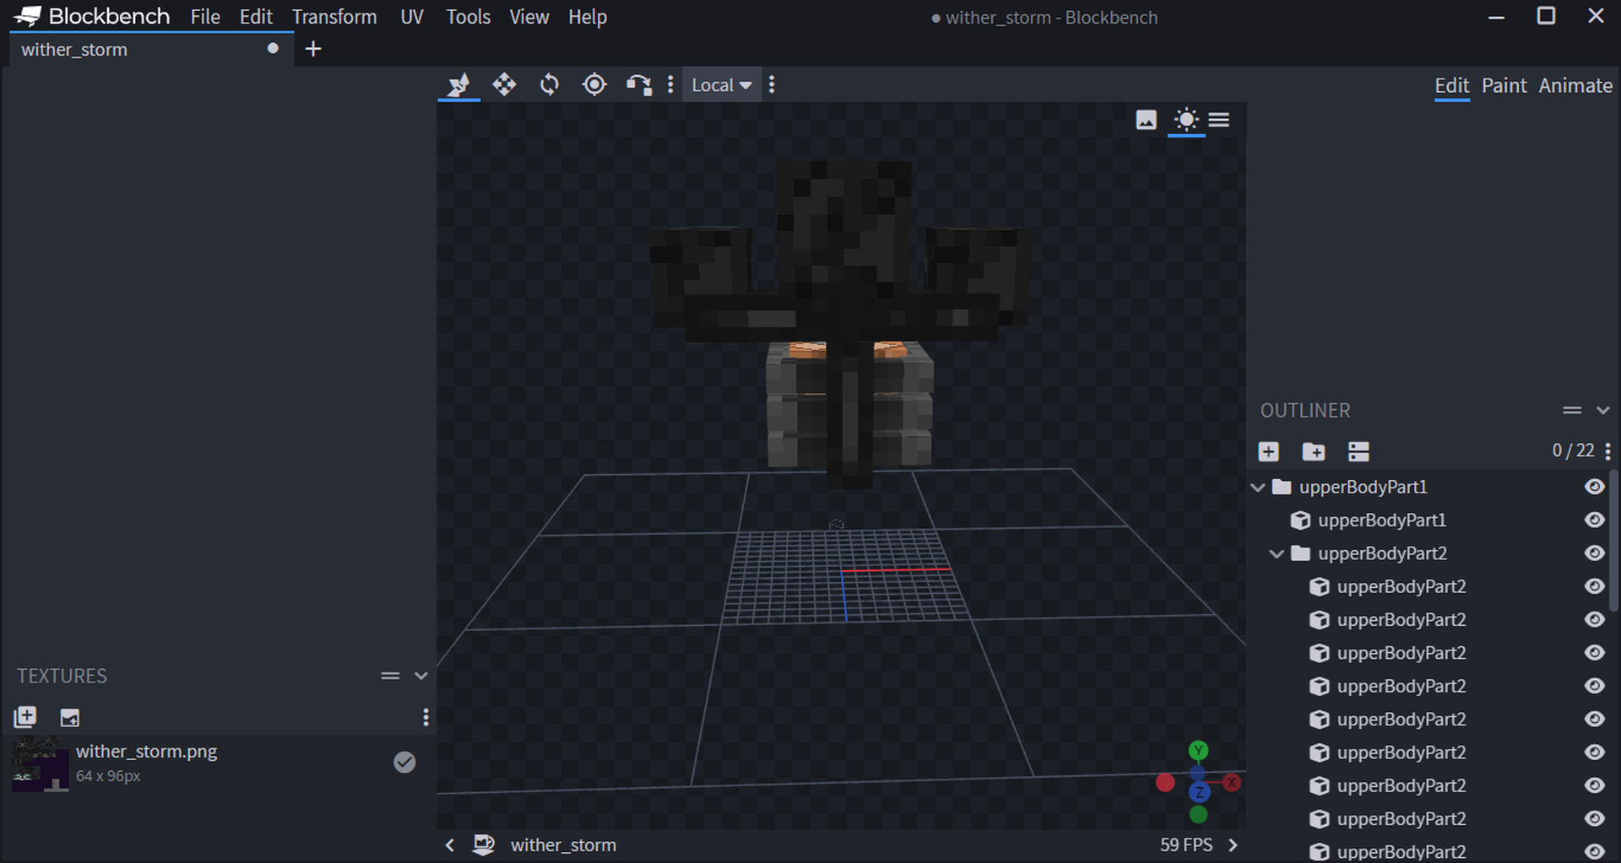The height and width of the screenshot is (863, 1621).
Task: Collapse the upperBodyPart2 group
Action: [1277, 553]
